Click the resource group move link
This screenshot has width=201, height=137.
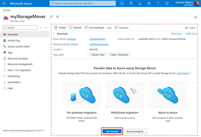[x=74, y=44]
